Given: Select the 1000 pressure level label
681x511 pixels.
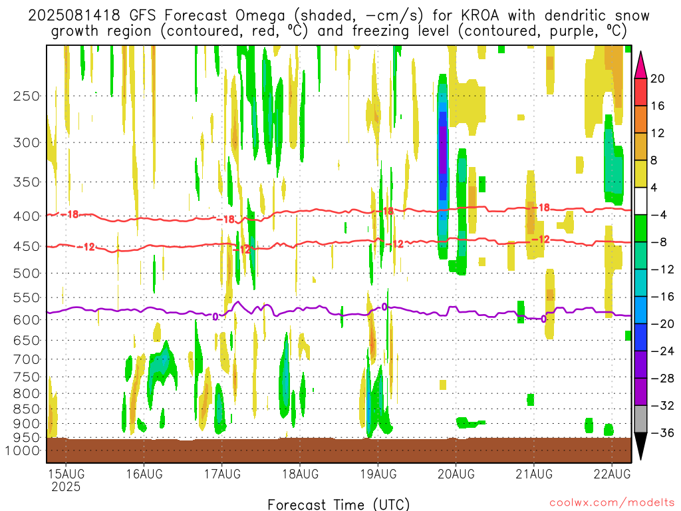Looking at the screenshot, I should (23, 450).
